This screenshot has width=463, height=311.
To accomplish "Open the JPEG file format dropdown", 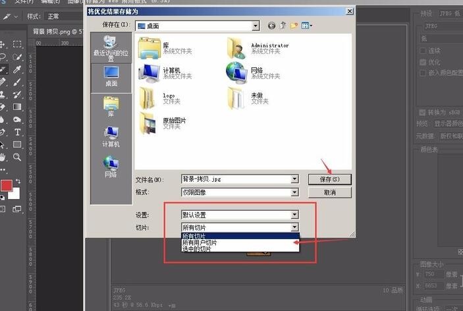I will click(443, 26).
